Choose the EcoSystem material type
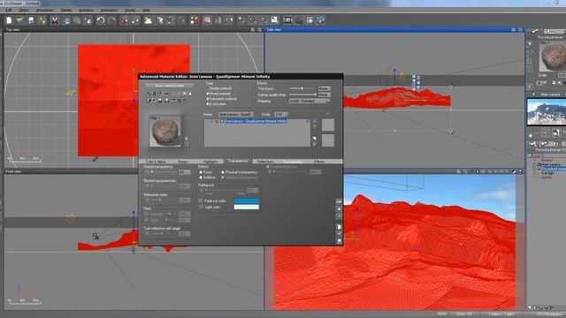This screenshot has width=566, height=318. (x=216, y=104)
